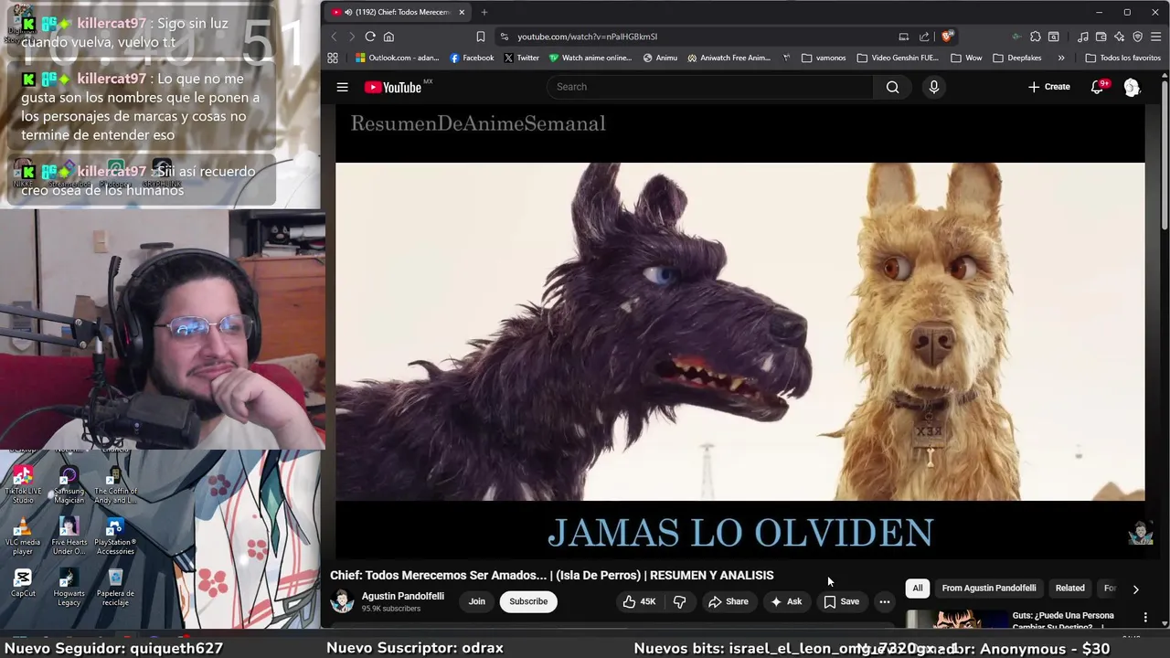Click the Share button
The image size is (1170, 658).
728,601
